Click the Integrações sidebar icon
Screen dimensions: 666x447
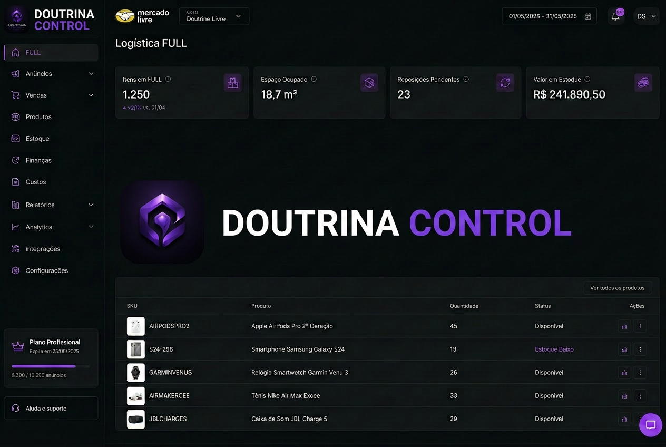click(x=15, y=249)
